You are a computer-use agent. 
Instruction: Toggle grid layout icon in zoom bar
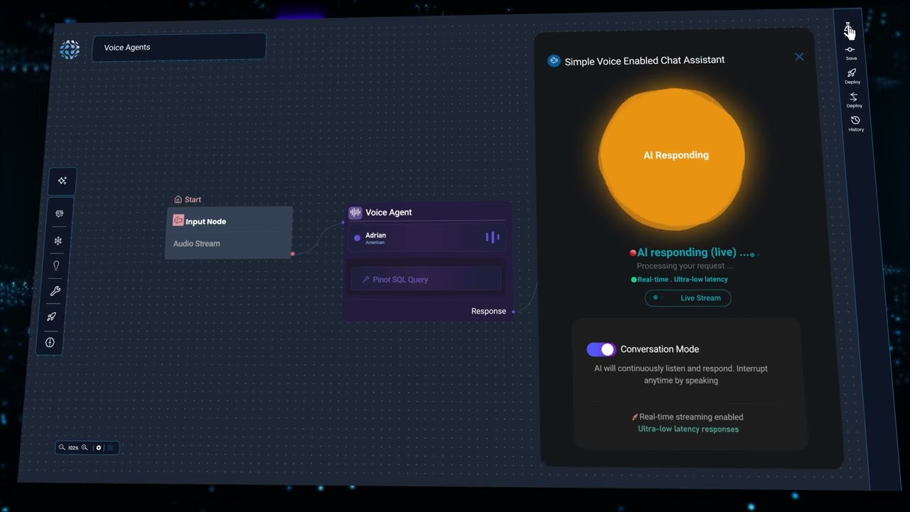[x=110, y=447]
